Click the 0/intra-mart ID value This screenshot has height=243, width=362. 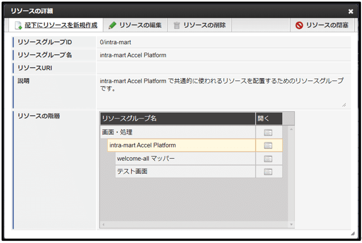tap(116, 42)
